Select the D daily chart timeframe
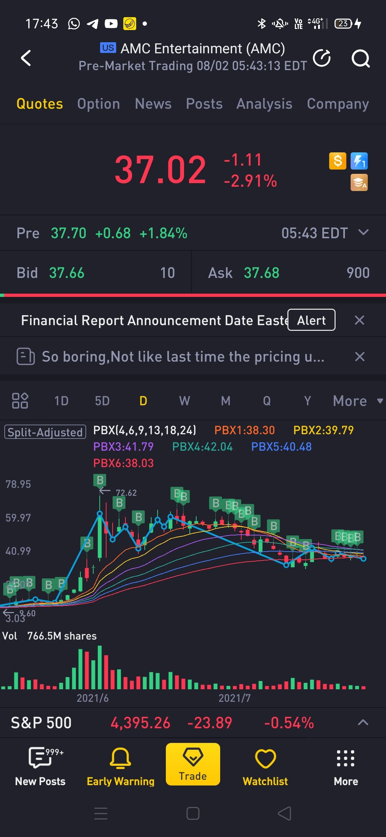The image size is (386, 837). [143, 401]
